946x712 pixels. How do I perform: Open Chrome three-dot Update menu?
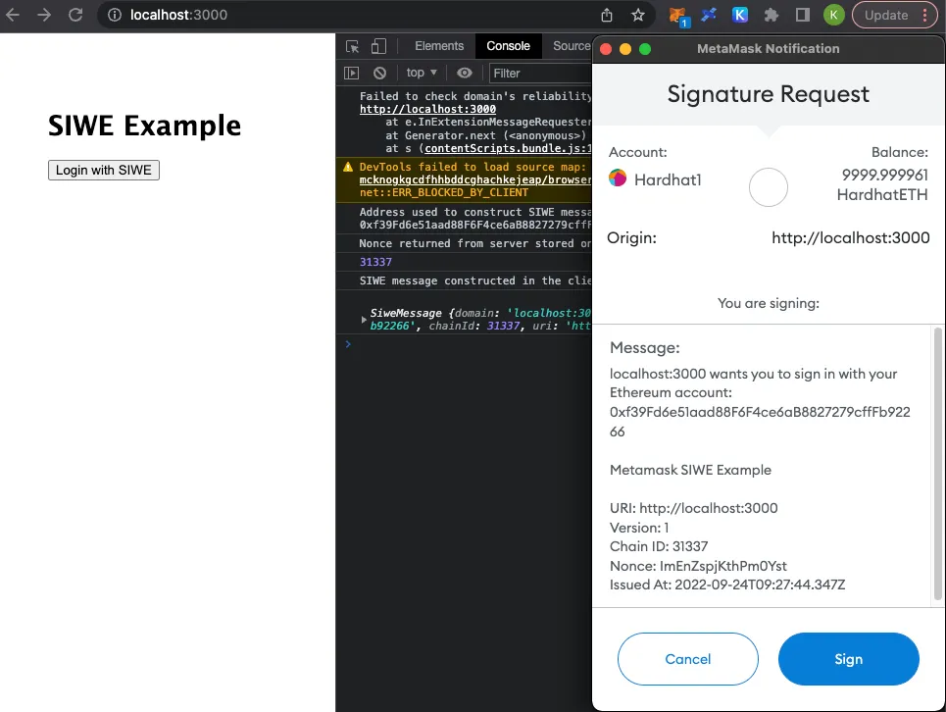pyautogui.click(x=924, y=15)
